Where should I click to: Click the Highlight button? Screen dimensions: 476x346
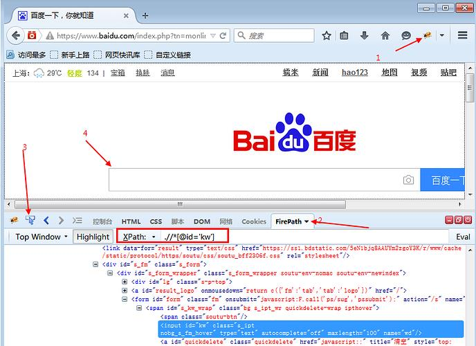(x=93, y=237)
